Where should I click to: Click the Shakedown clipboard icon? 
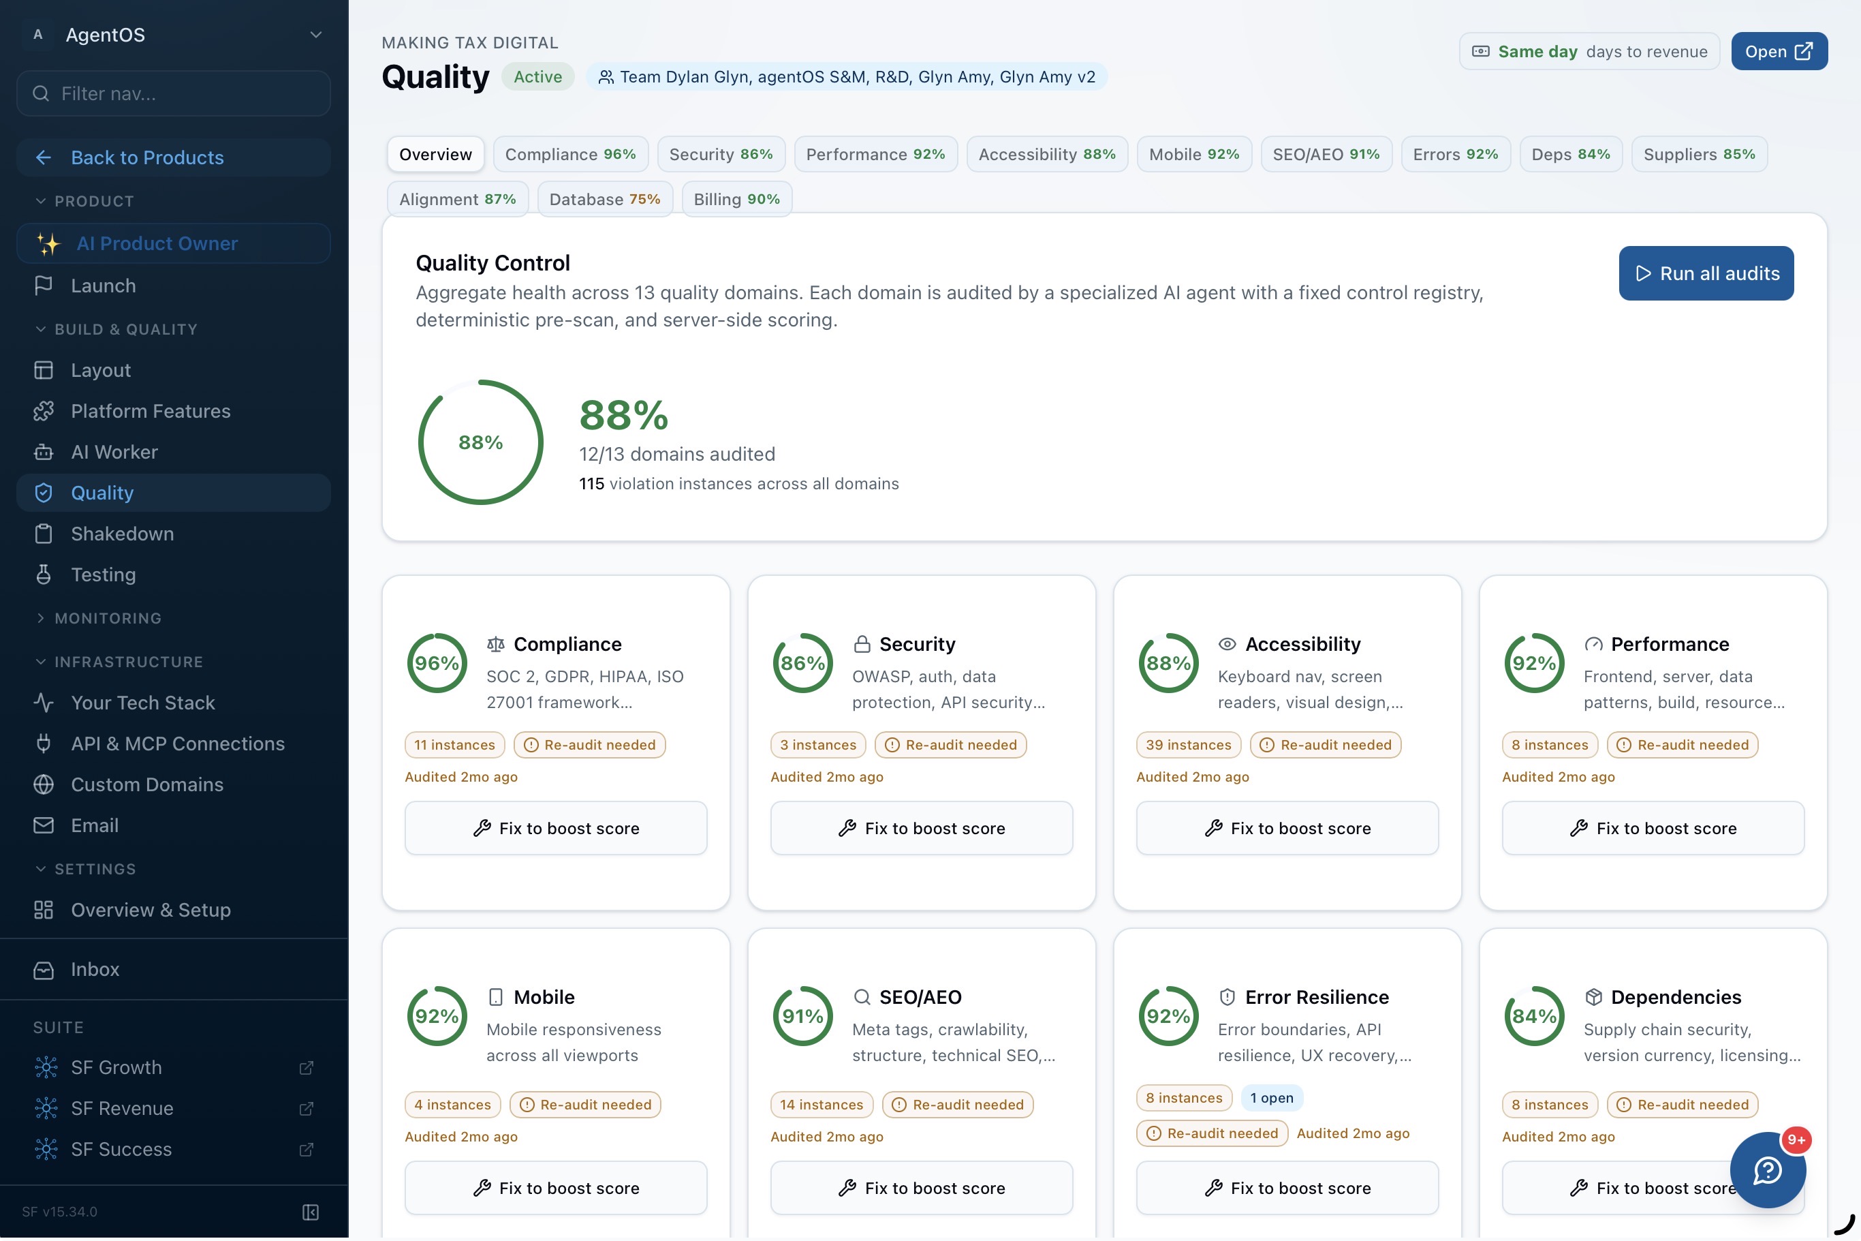pos(44,534)
